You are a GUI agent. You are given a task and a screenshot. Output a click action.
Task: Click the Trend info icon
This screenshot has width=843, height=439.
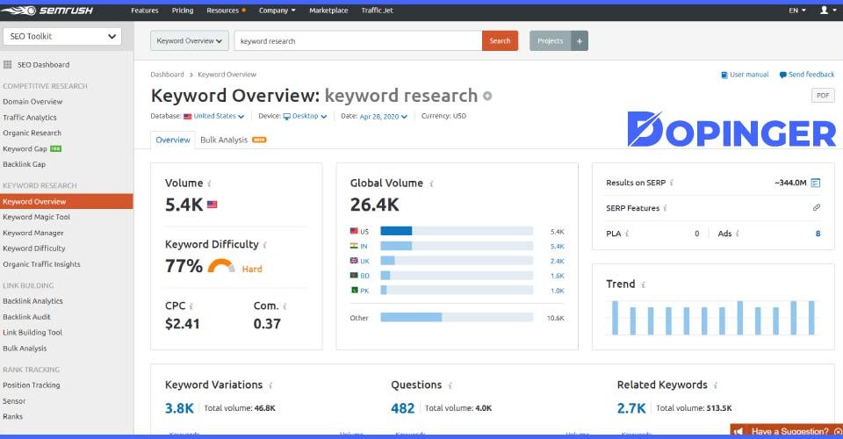click(643, 284)
